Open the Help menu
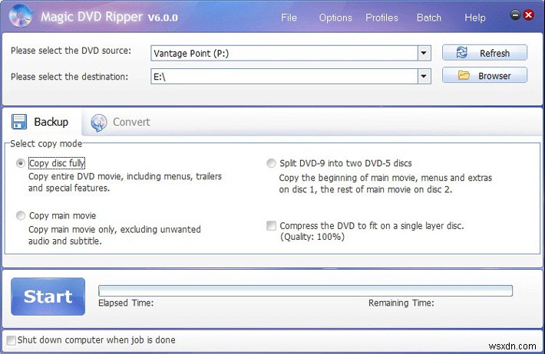The height and width of the screenshot is (354, 545). (x=475, y=18)
